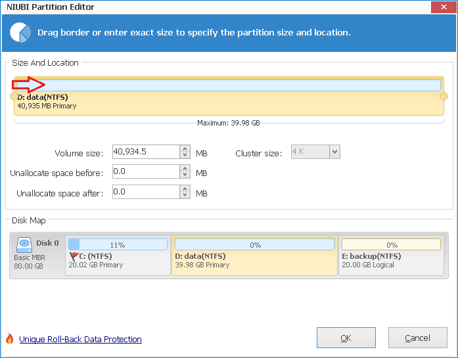Decrease Unallocate space before value
Image resolution: width=458 pixels, height=358 pixels.
[x=185, y=175]
